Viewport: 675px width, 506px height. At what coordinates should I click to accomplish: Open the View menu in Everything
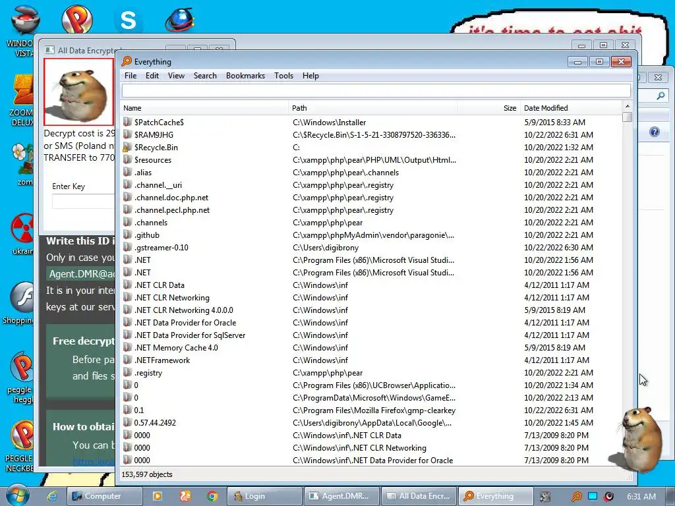coord(176,76)
